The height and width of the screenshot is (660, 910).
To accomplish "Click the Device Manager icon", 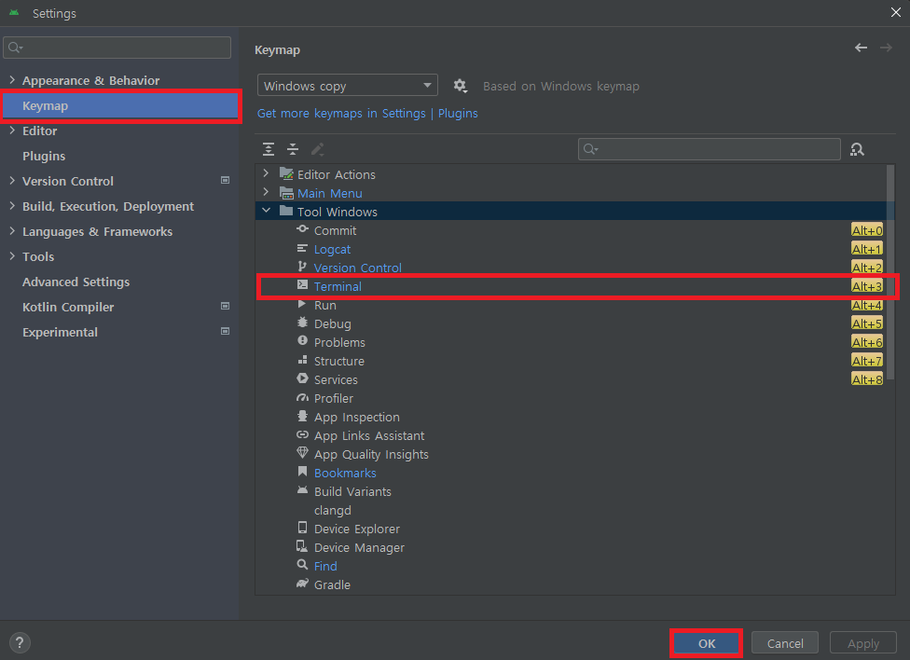I will [x=302, y=546].
